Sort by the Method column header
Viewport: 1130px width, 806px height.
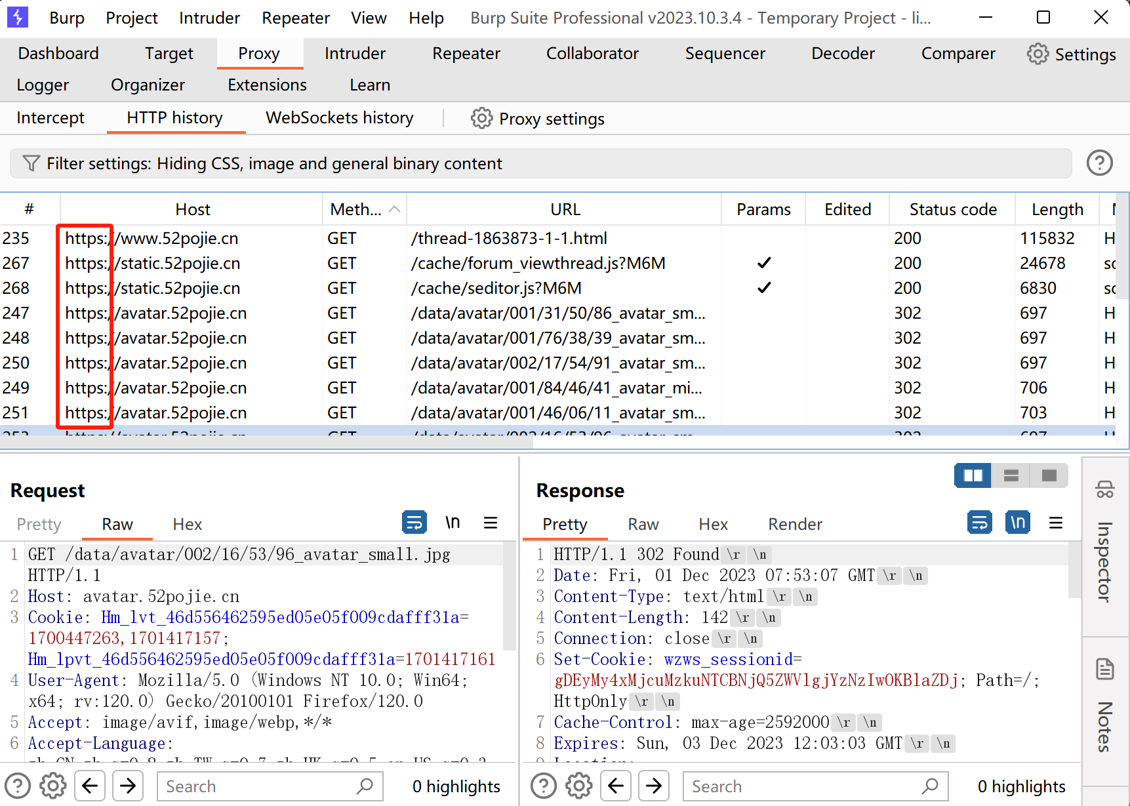click(x=364, y=209)
